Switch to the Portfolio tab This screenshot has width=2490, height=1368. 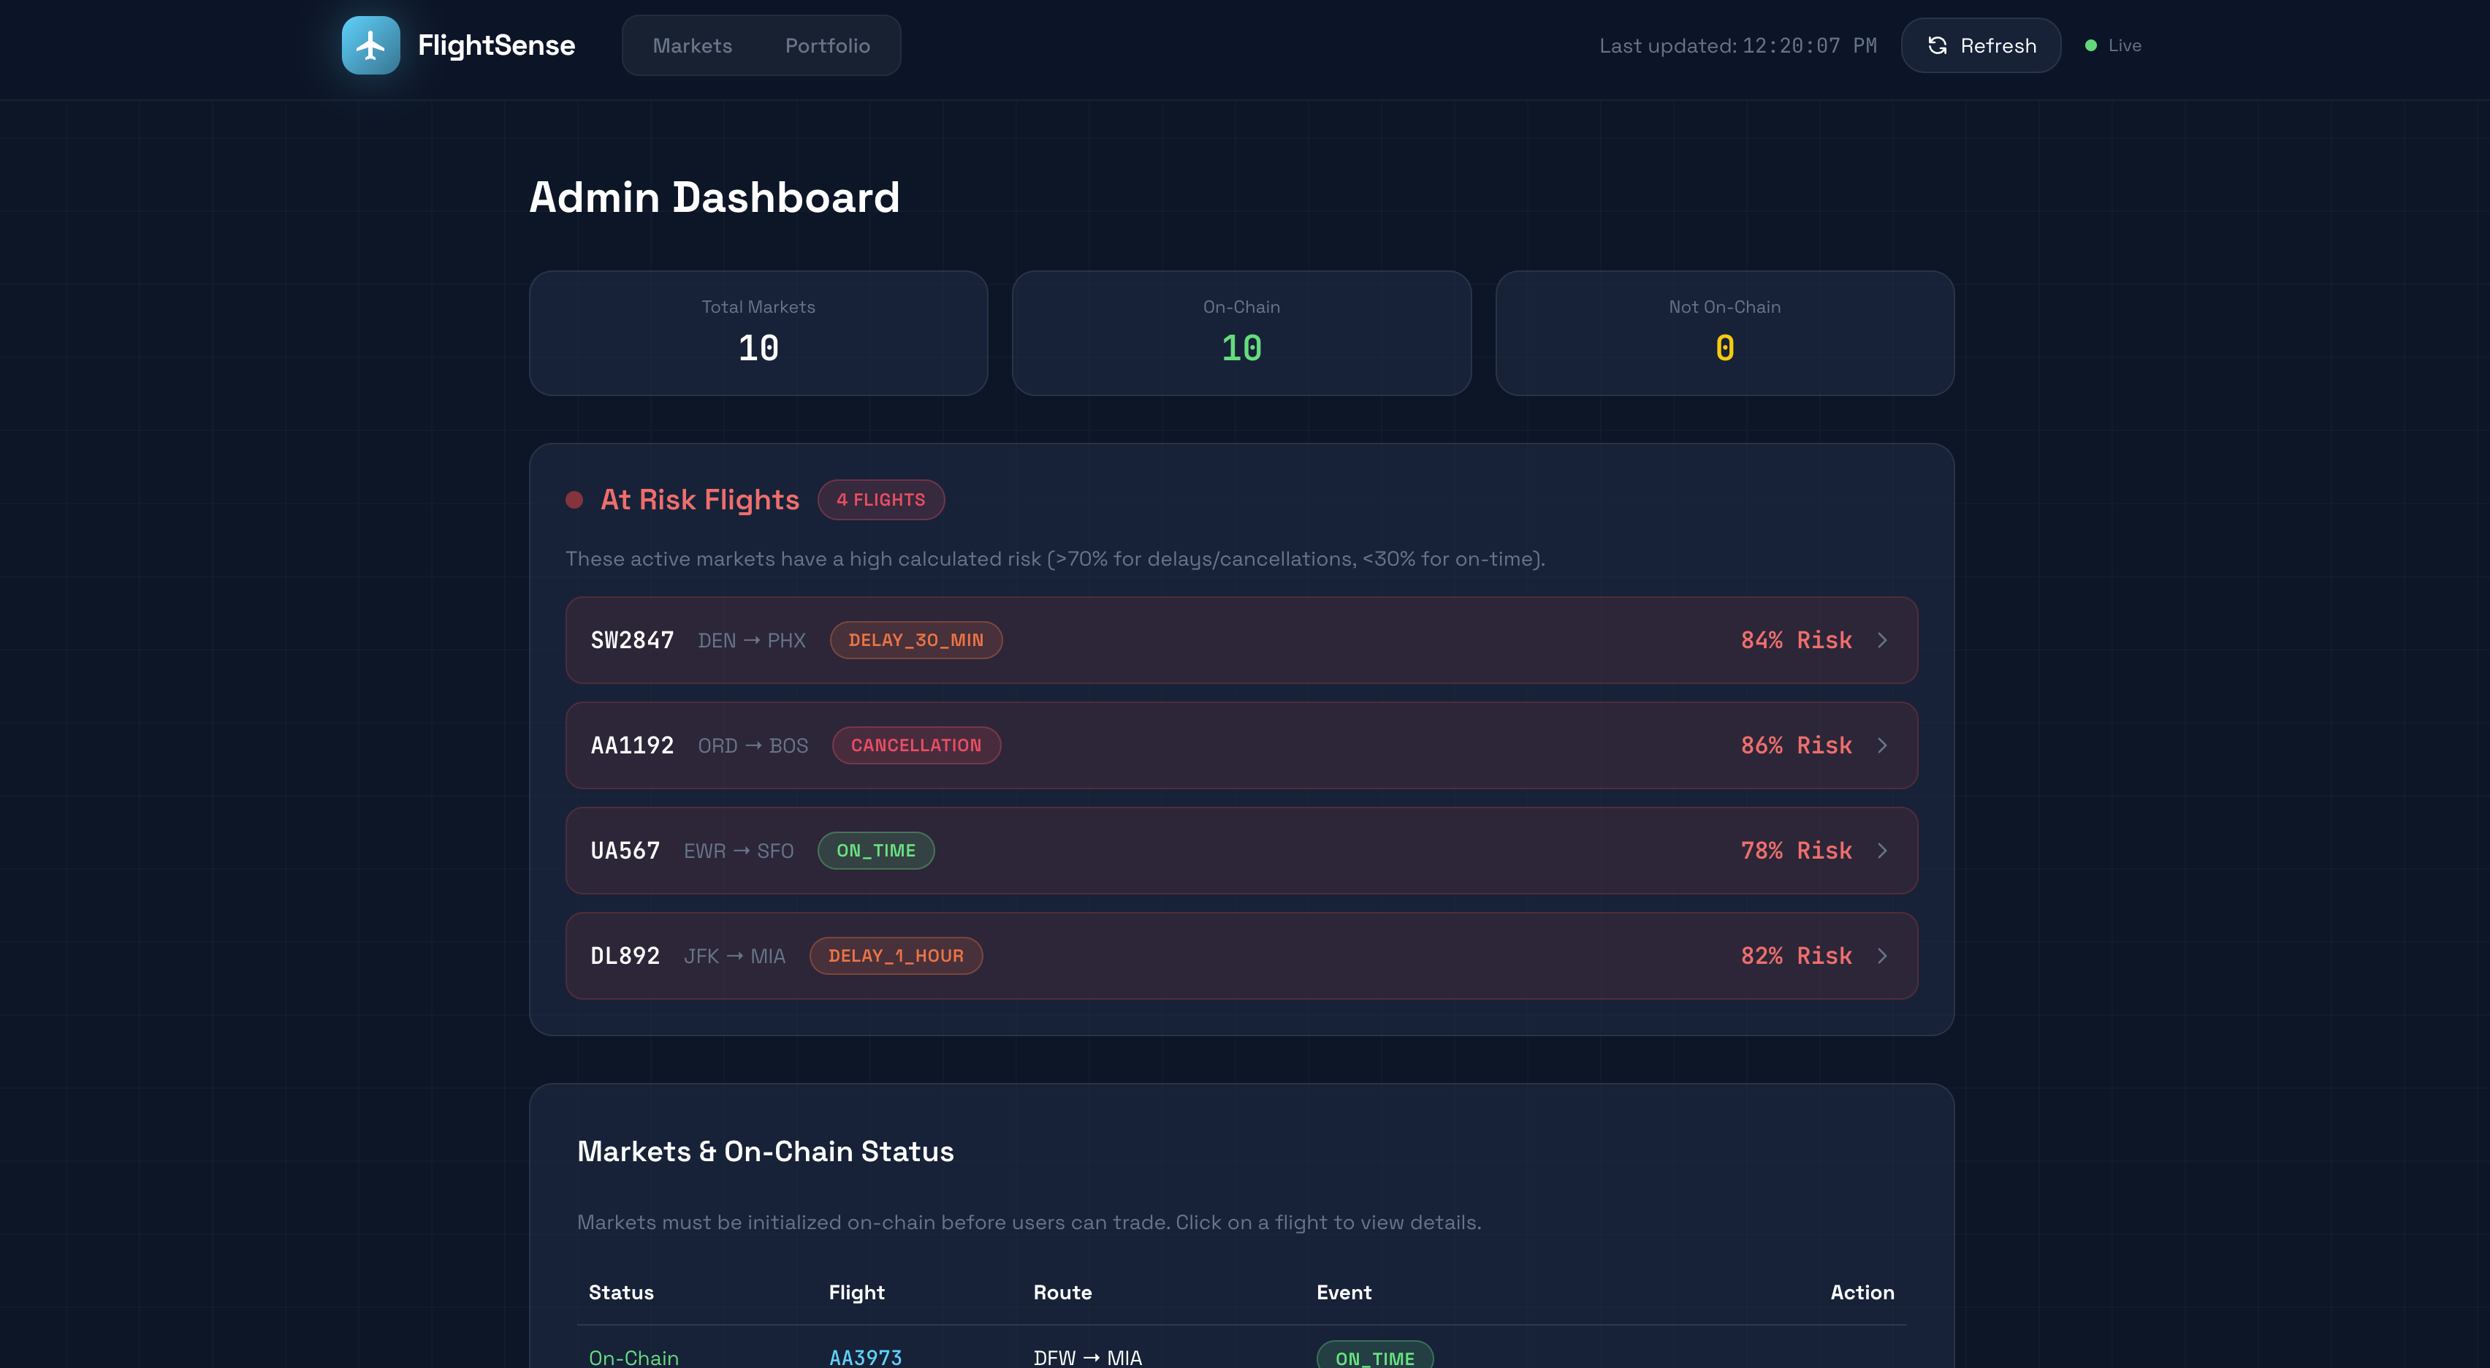coord(827,45)
